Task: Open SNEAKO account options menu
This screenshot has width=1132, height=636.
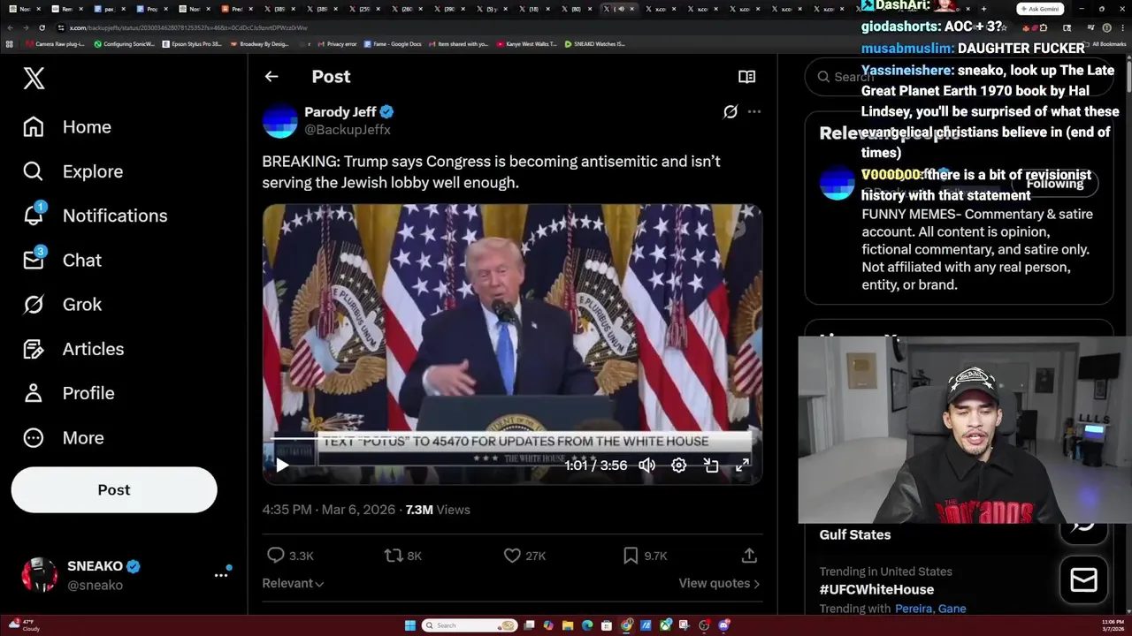Action: pyautogui.click(x=221, y=575)
